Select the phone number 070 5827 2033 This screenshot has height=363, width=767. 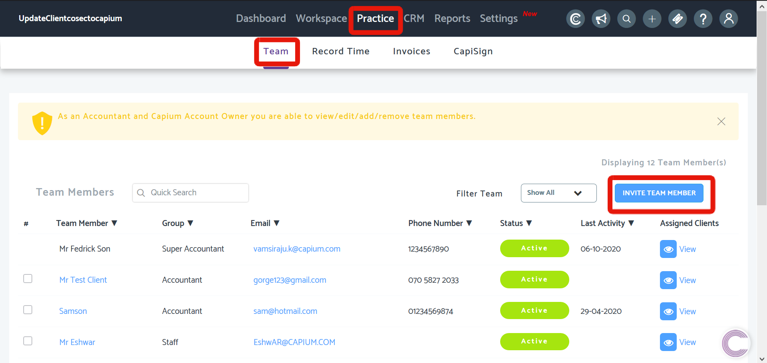[433, 280]
